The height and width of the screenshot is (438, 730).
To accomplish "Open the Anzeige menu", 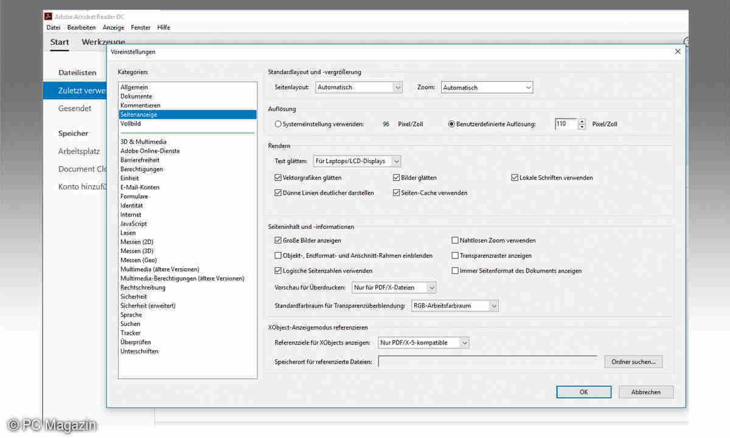I will [113, 27].
